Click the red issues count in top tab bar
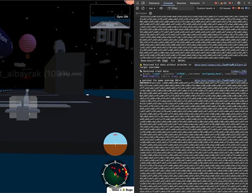The height and width of the screenshot is (193, 252). click(231, 3)
